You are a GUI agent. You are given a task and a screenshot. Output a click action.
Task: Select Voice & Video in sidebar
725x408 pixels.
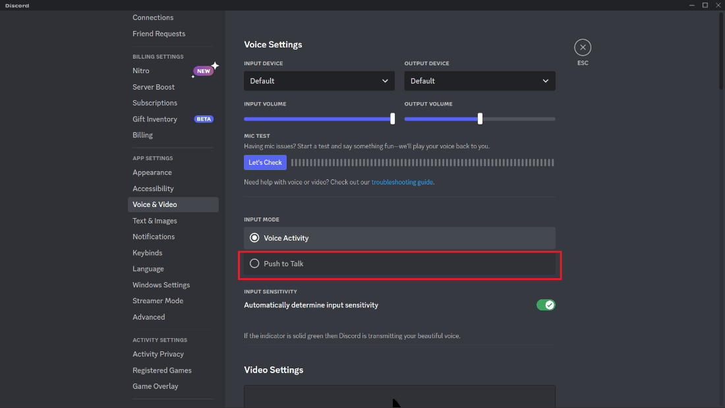pyautogui.click(x=173, y=204)
